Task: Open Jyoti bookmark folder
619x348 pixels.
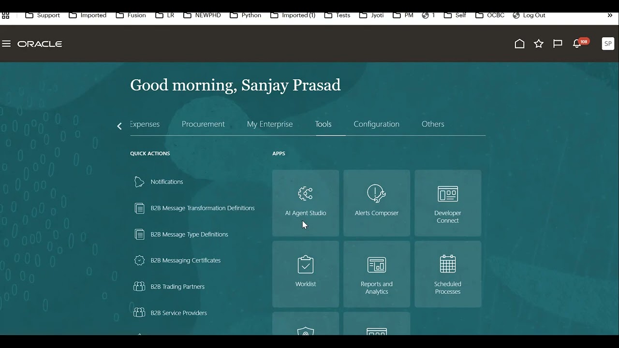Action: 371,15
